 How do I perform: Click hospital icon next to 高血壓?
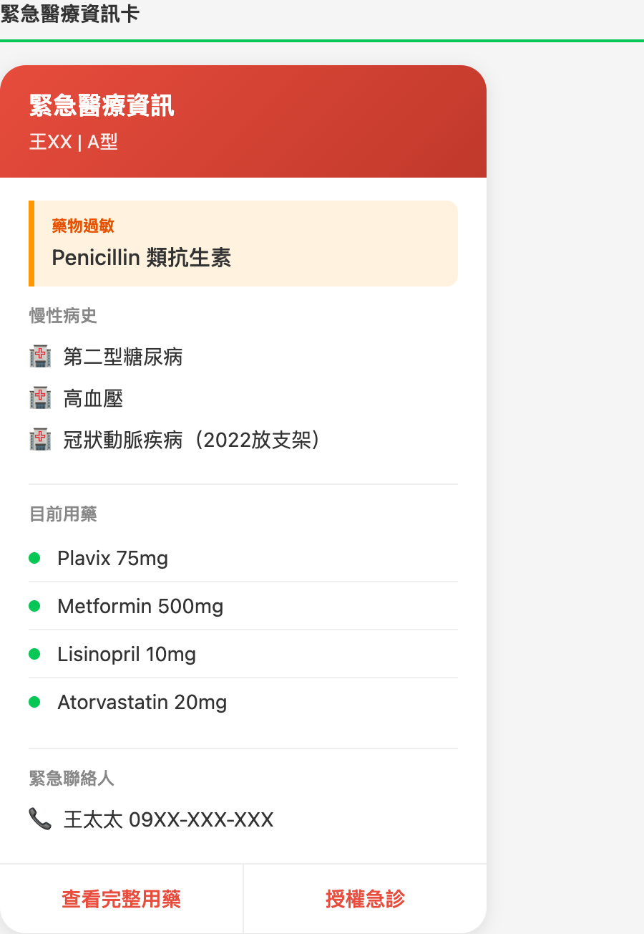(40, 398)
